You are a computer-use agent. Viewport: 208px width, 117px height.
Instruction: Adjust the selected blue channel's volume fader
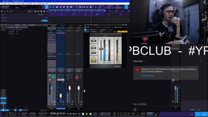[x=61, y=96]
